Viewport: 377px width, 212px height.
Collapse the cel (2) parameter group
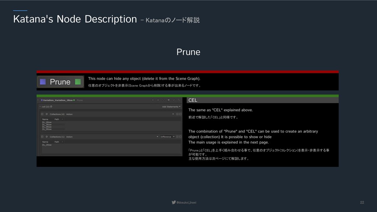(40, 107)
